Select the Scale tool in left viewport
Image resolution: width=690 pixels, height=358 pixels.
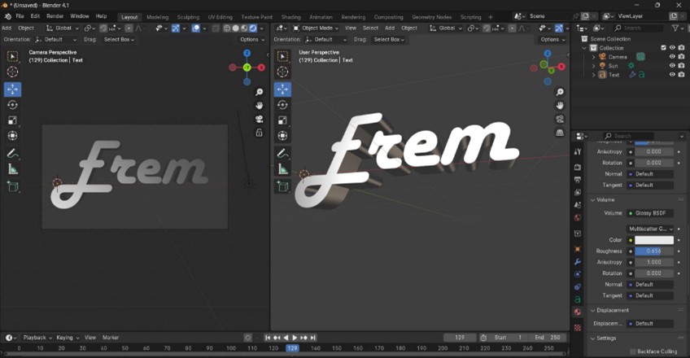click(12, 120)
